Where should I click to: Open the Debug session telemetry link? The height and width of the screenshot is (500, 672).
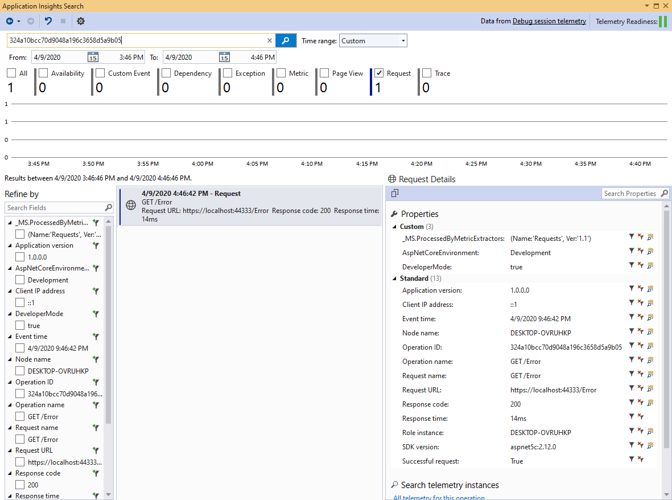[x=549, y=21]
